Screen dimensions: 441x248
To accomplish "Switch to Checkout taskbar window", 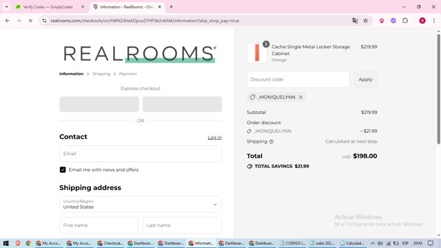I will coord(110,243).
